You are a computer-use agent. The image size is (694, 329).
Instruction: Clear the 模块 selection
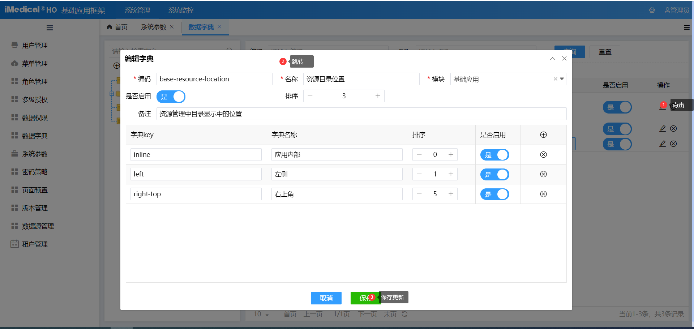click(x=555, y=79)
